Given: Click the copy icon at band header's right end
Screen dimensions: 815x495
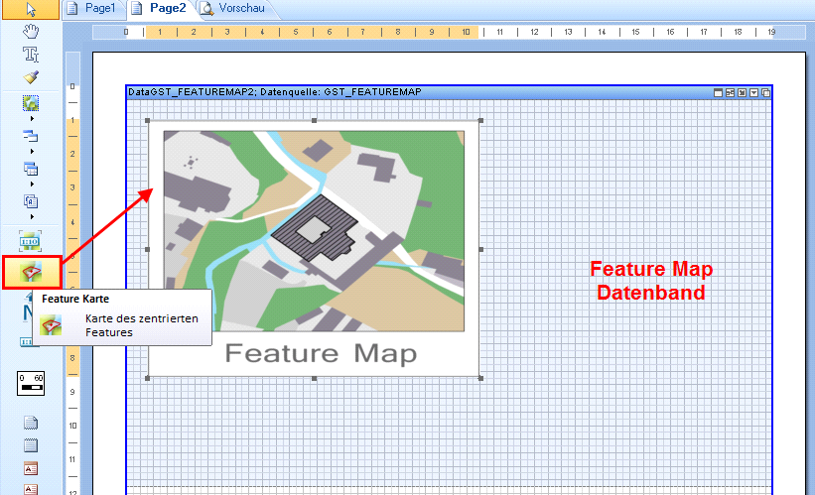Looking at the screenshot, I should pos(765,92).
